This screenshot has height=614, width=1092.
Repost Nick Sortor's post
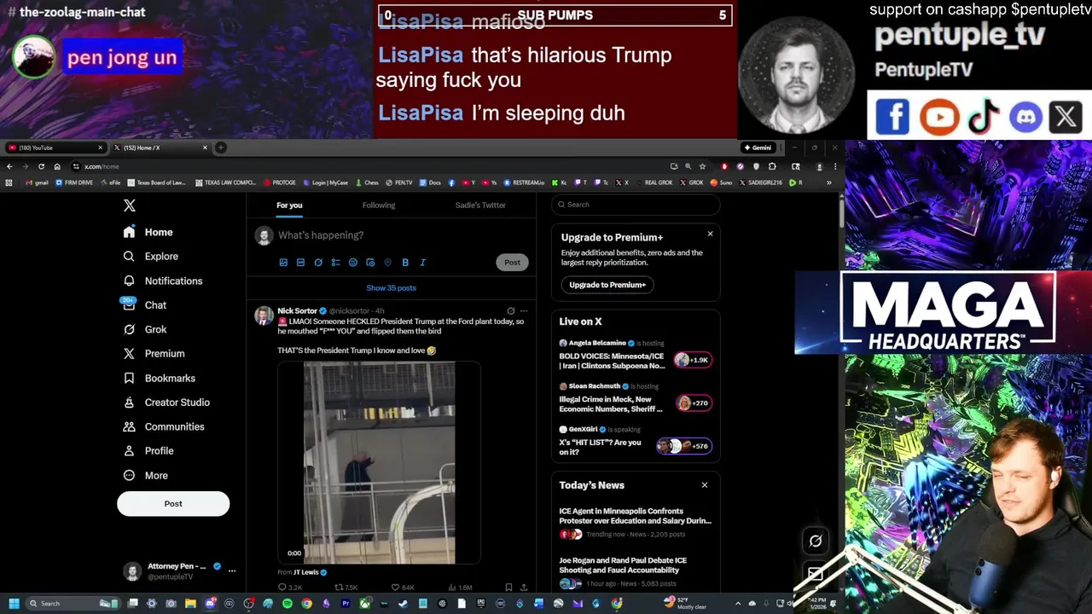[346, 588]
